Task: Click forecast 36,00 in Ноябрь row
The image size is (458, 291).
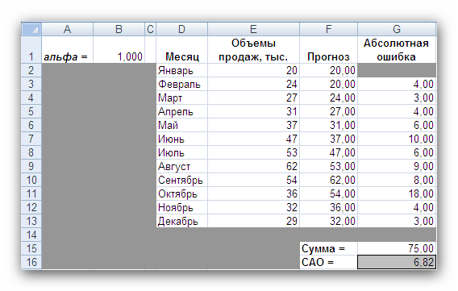Action: pyautogui.click(x=329, y=207)
